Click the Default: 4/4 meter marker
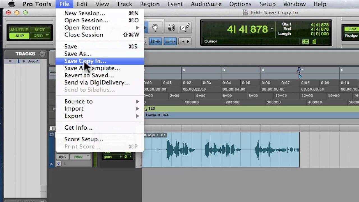The width and height of the screenshot is (359, 202). click(157, 115)
